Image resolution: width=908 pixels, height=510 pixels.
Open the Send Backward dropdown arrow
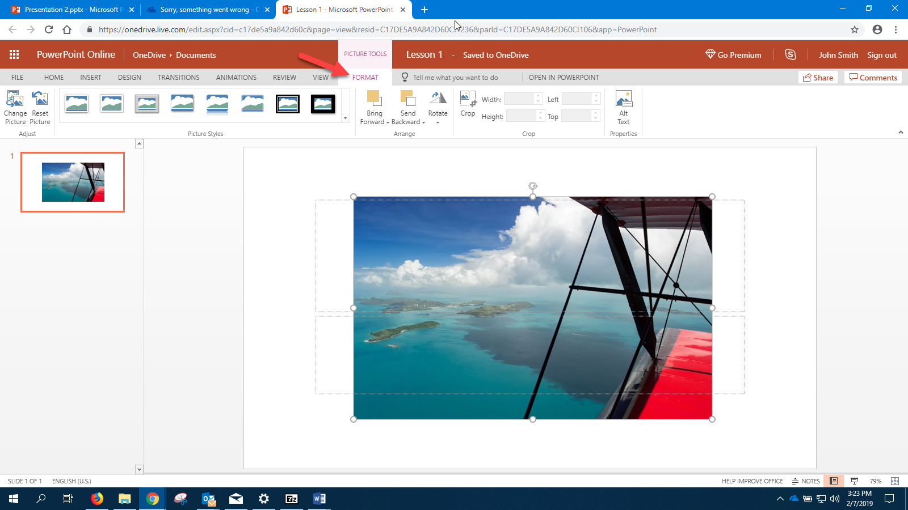pyautogui.click(x=422, y=122)
